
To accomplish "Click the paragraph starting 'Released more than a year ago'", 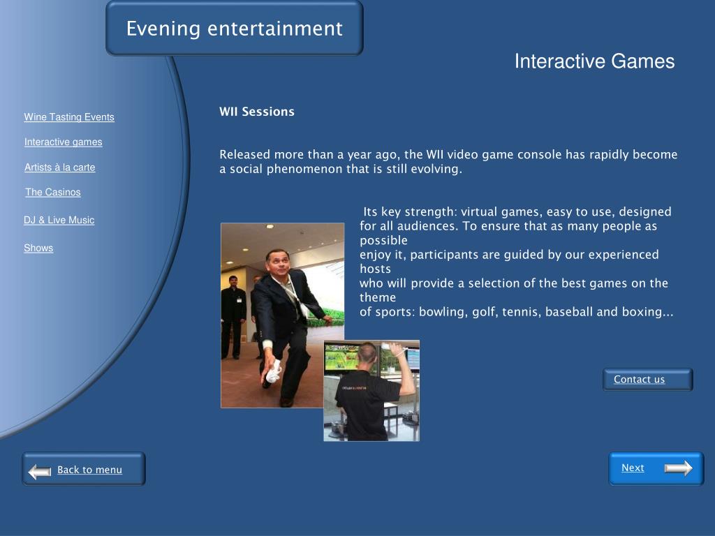I will click(x=448, y=162).
